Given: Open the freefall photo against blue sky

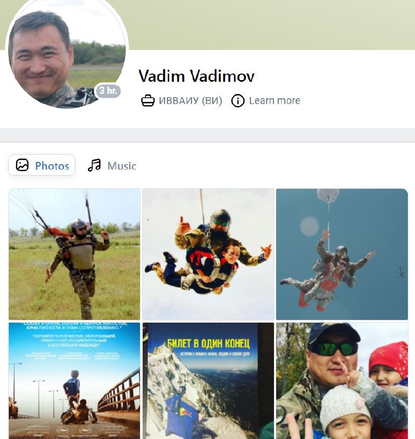Looking at the screenshot, I should pos(342,254).
